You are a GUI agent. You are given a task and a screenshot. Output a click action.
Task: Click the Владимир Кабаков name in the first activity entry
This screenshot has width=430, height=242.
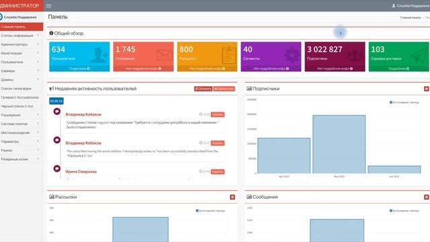(83, 114)
